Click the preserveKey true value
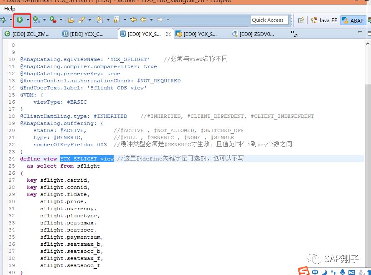371x275 pixels. tap(113, 74)
